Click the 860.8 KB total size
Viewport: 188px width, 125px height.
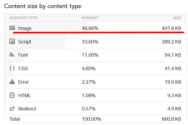pyautogui.click(x=172, y=119)
